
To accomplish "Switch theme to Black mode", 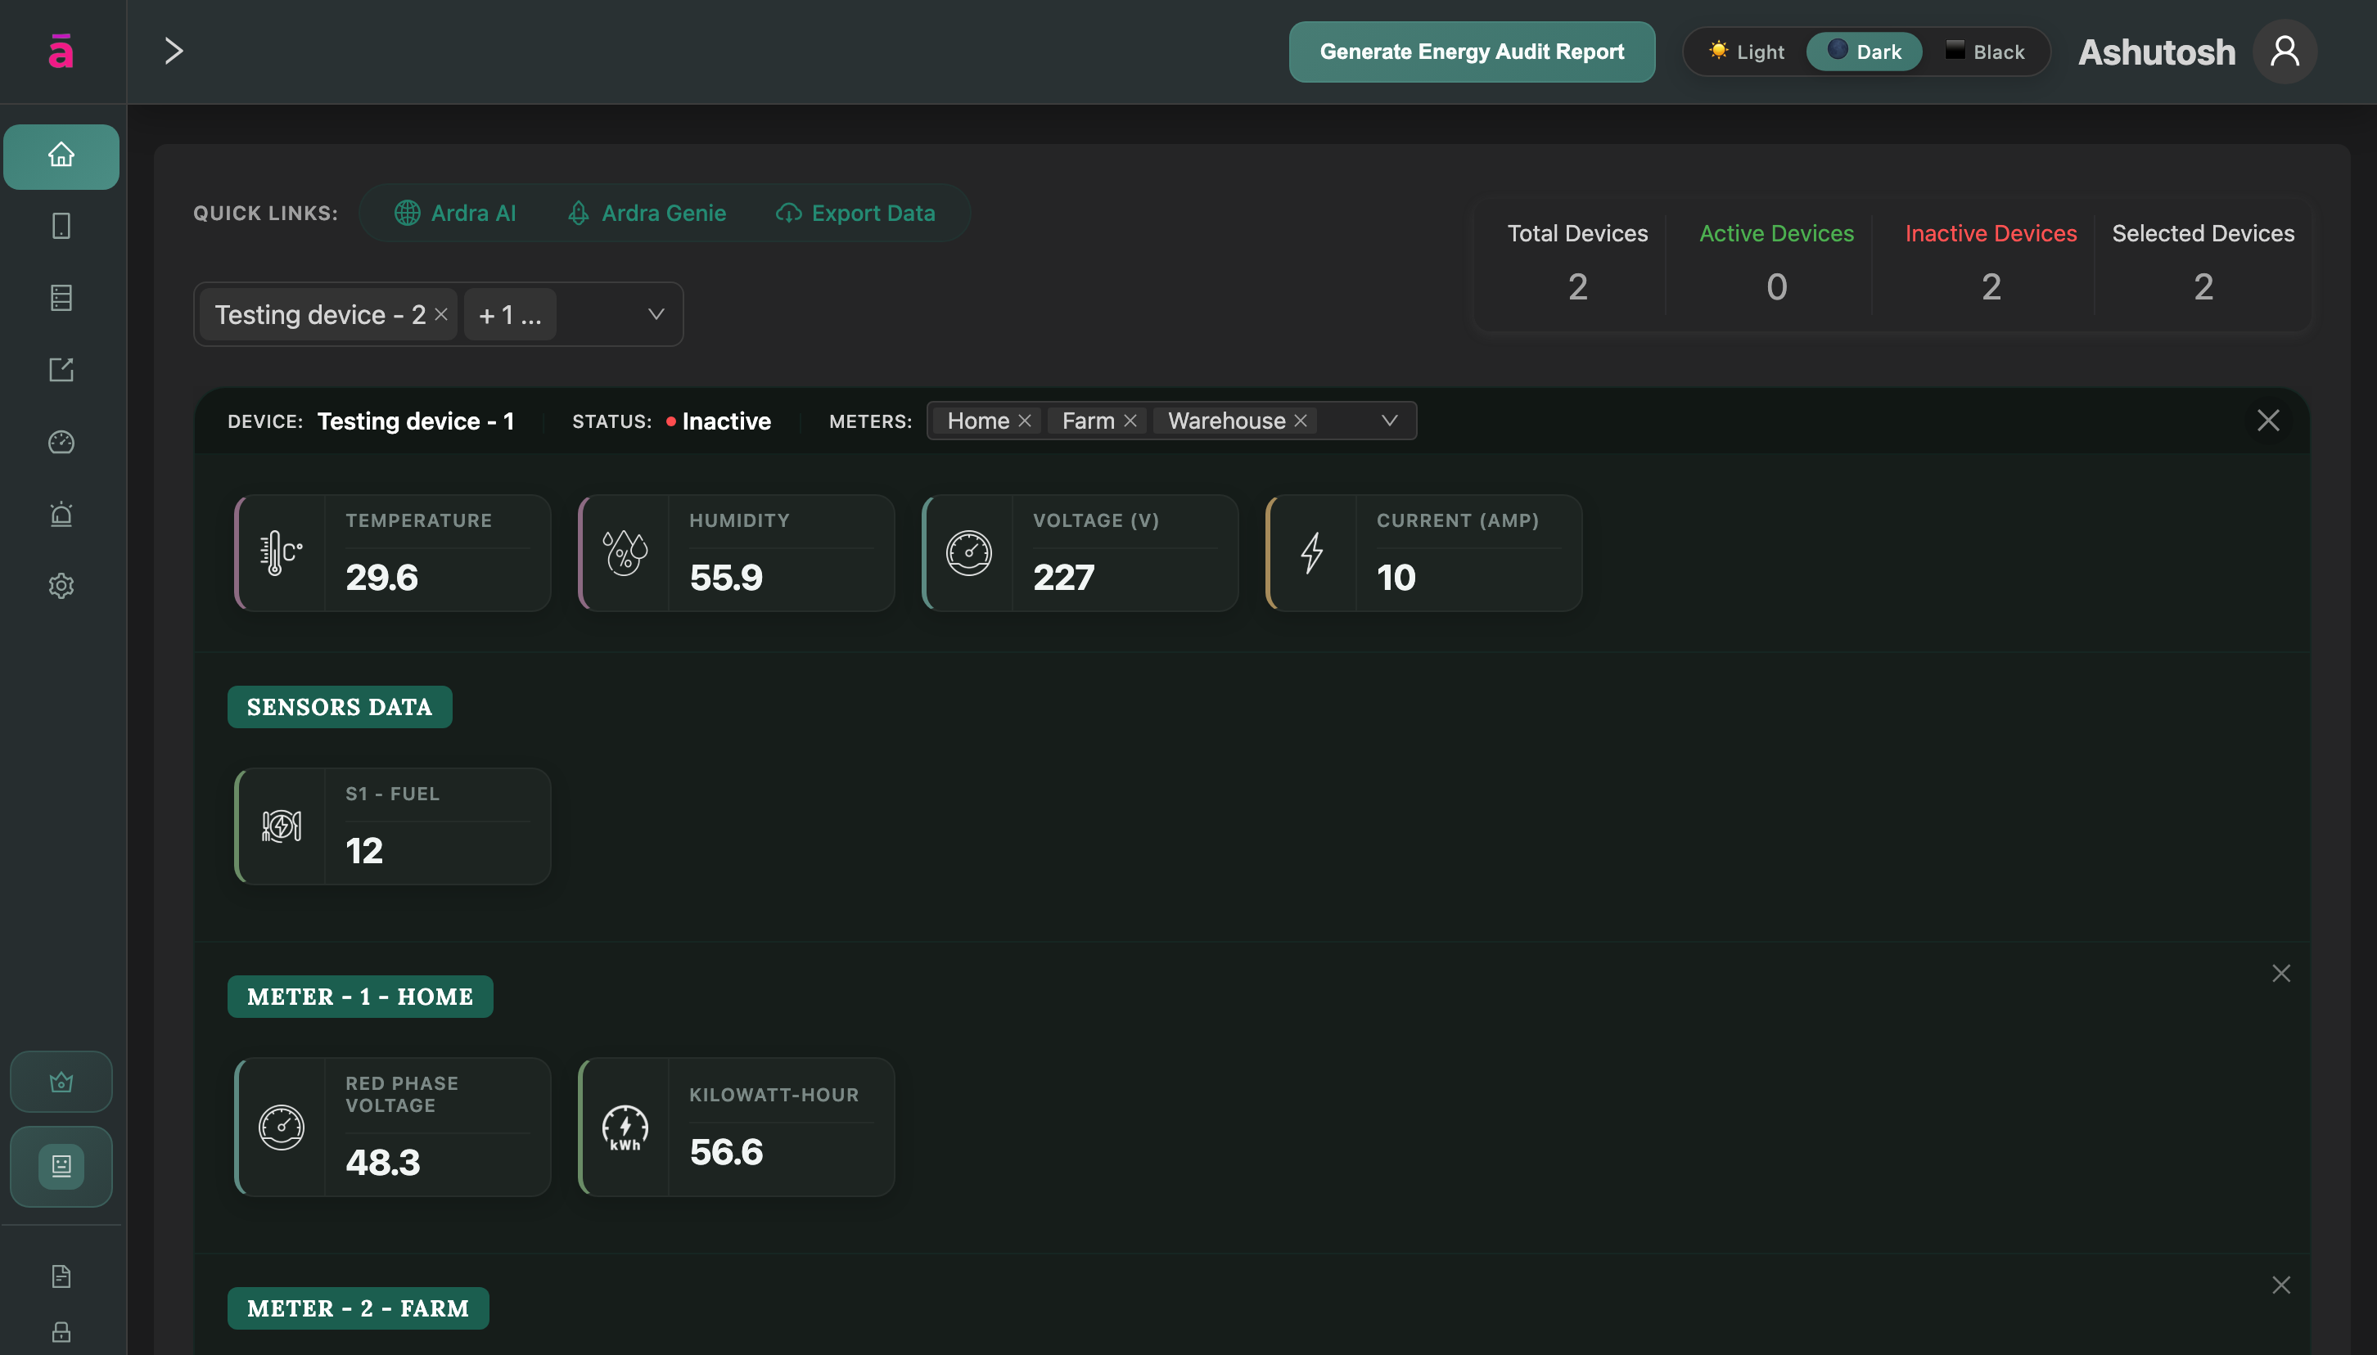I will [1985, 52].
